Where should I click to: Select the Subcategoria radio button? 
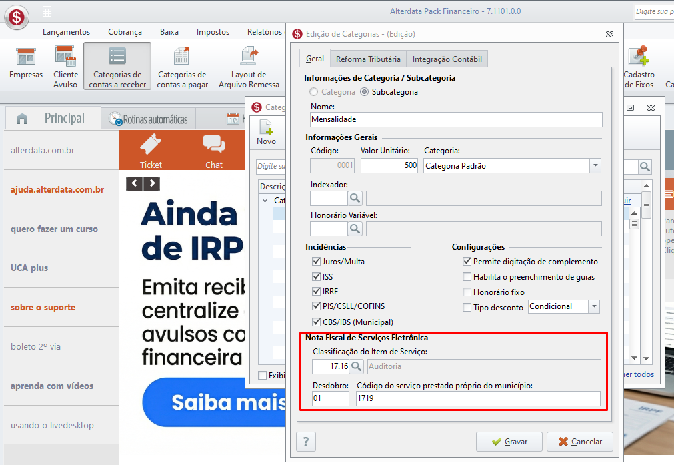(365, 92)
